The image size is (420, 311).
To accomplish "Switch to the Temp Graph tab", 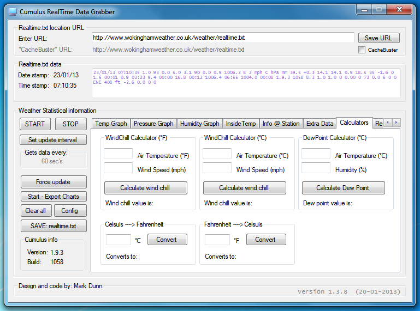I will coord(111,124).
